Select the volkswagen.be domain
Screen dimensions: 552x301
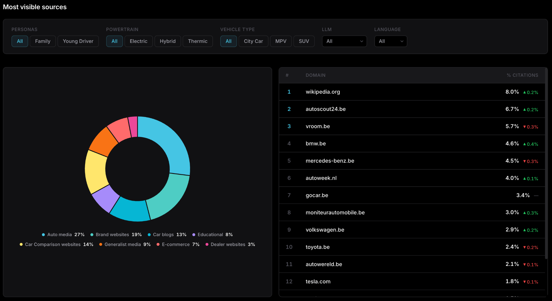(x=325, y=230)
